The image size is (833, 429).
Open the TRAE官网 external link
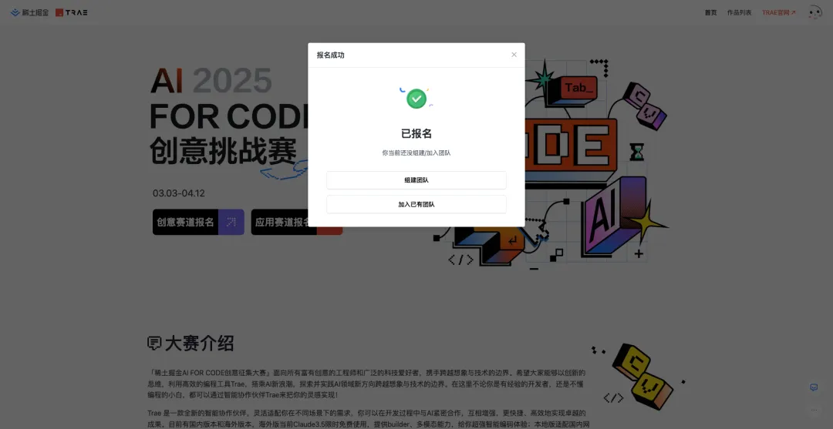point(779,13)
